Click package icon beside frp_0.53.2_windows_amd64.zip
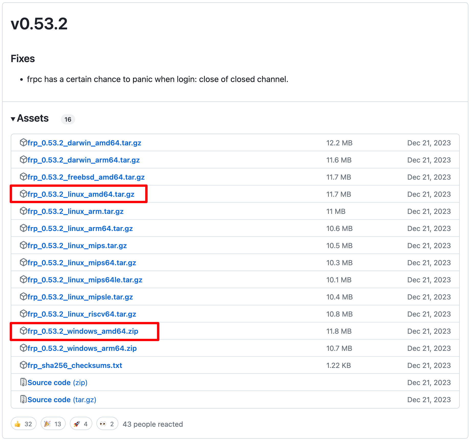472x440 pixels. [x=23, y=331]
